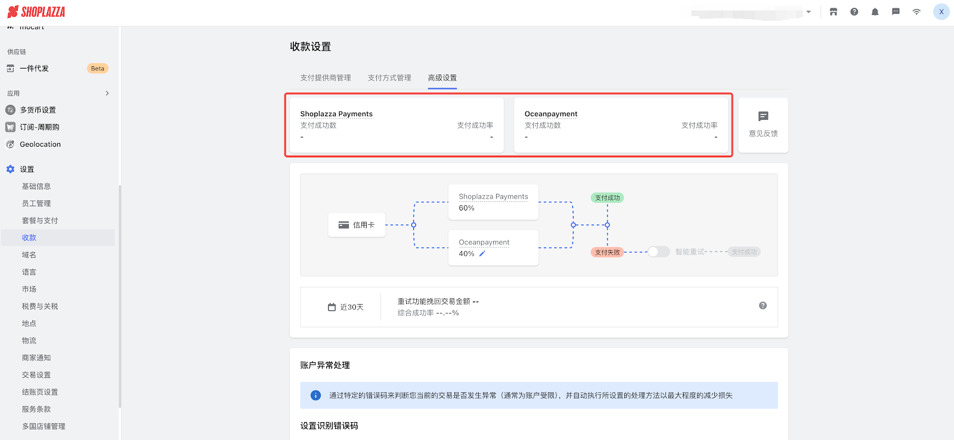The image size is (954, 440).
Task: Go to 物流 settings
Action: tap(29, 341)
